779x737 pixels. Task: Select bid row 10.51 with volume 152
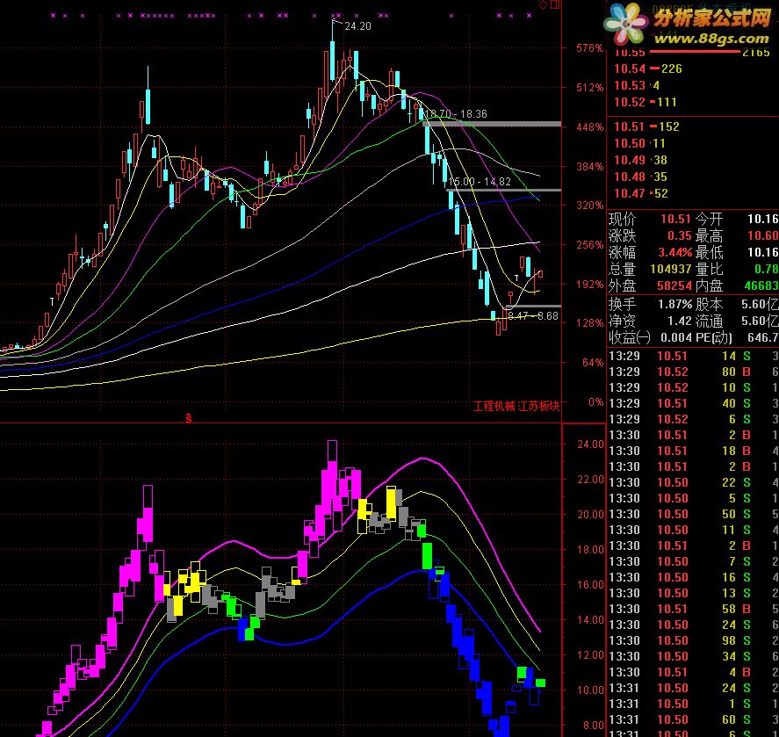[646, 126]
